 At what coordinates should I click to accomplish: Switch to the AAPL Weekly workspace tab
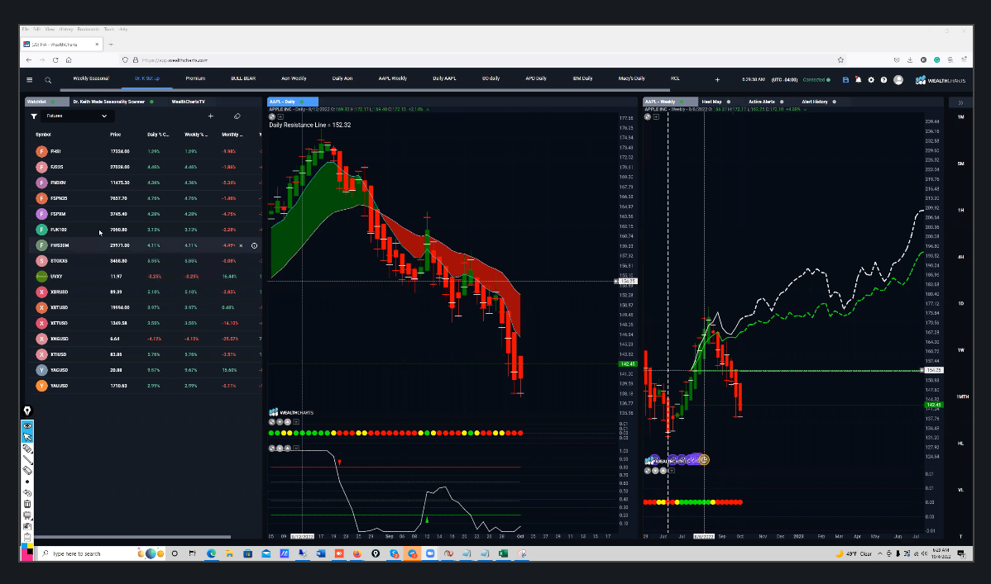392,78
